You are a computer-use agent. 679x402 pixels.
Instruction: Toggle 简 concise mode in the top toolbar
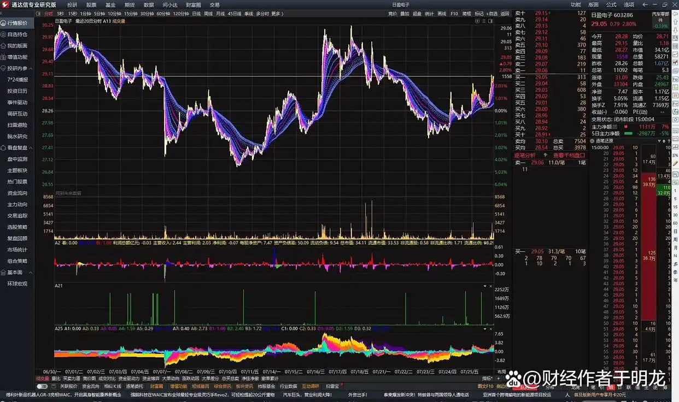coord(467,14)
